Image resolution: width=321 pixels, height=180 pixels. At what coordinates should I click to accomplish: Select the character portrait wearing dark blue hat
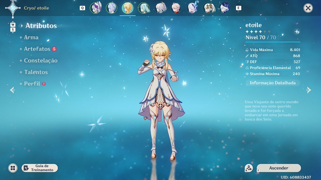click(224, 8)
